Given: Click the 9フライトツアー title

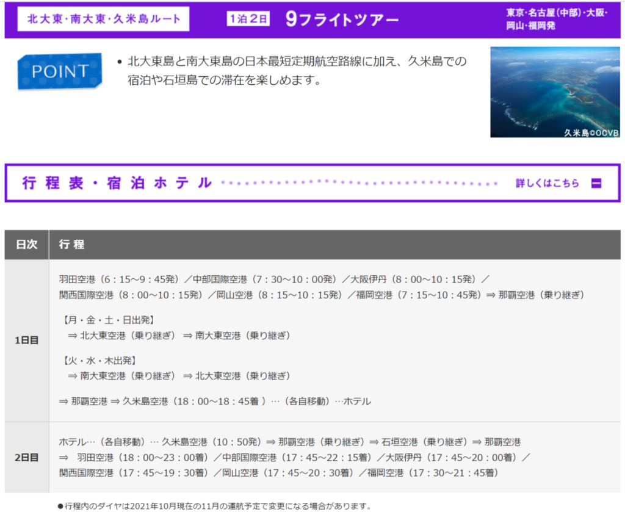Looking at the screenshot, I should [342, 20].
